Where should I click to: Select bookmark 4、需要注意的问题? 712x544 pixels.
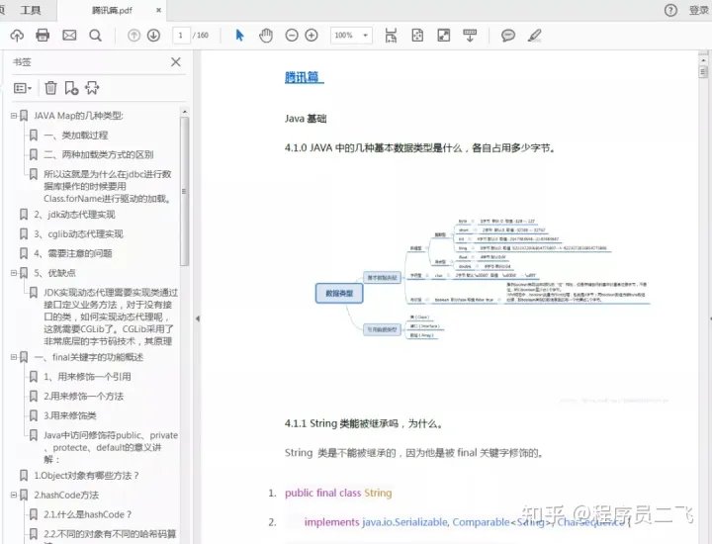point(73,253)
